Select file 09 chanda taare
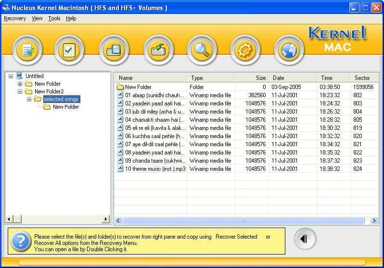 coord(246,160)
